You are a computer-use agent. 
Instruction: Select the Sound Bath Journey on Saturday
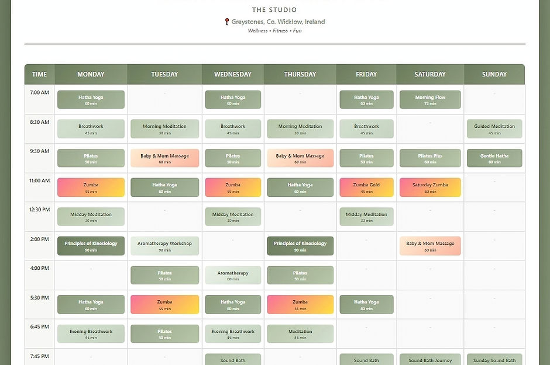pyautogui.click(x=429, y=360)
